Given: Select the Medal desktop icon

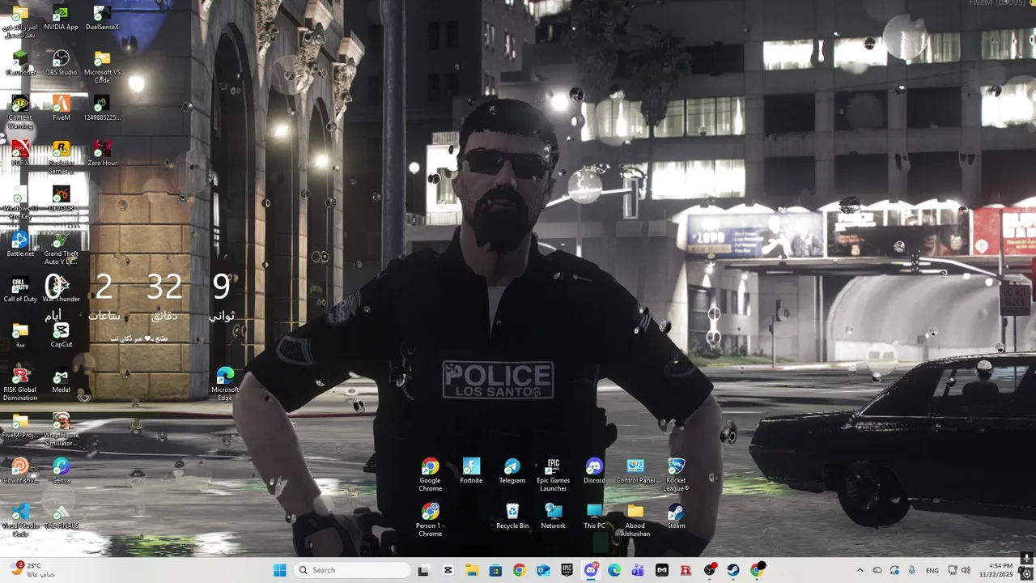Looking at the screenshot, I should click(x=62, y=381).
